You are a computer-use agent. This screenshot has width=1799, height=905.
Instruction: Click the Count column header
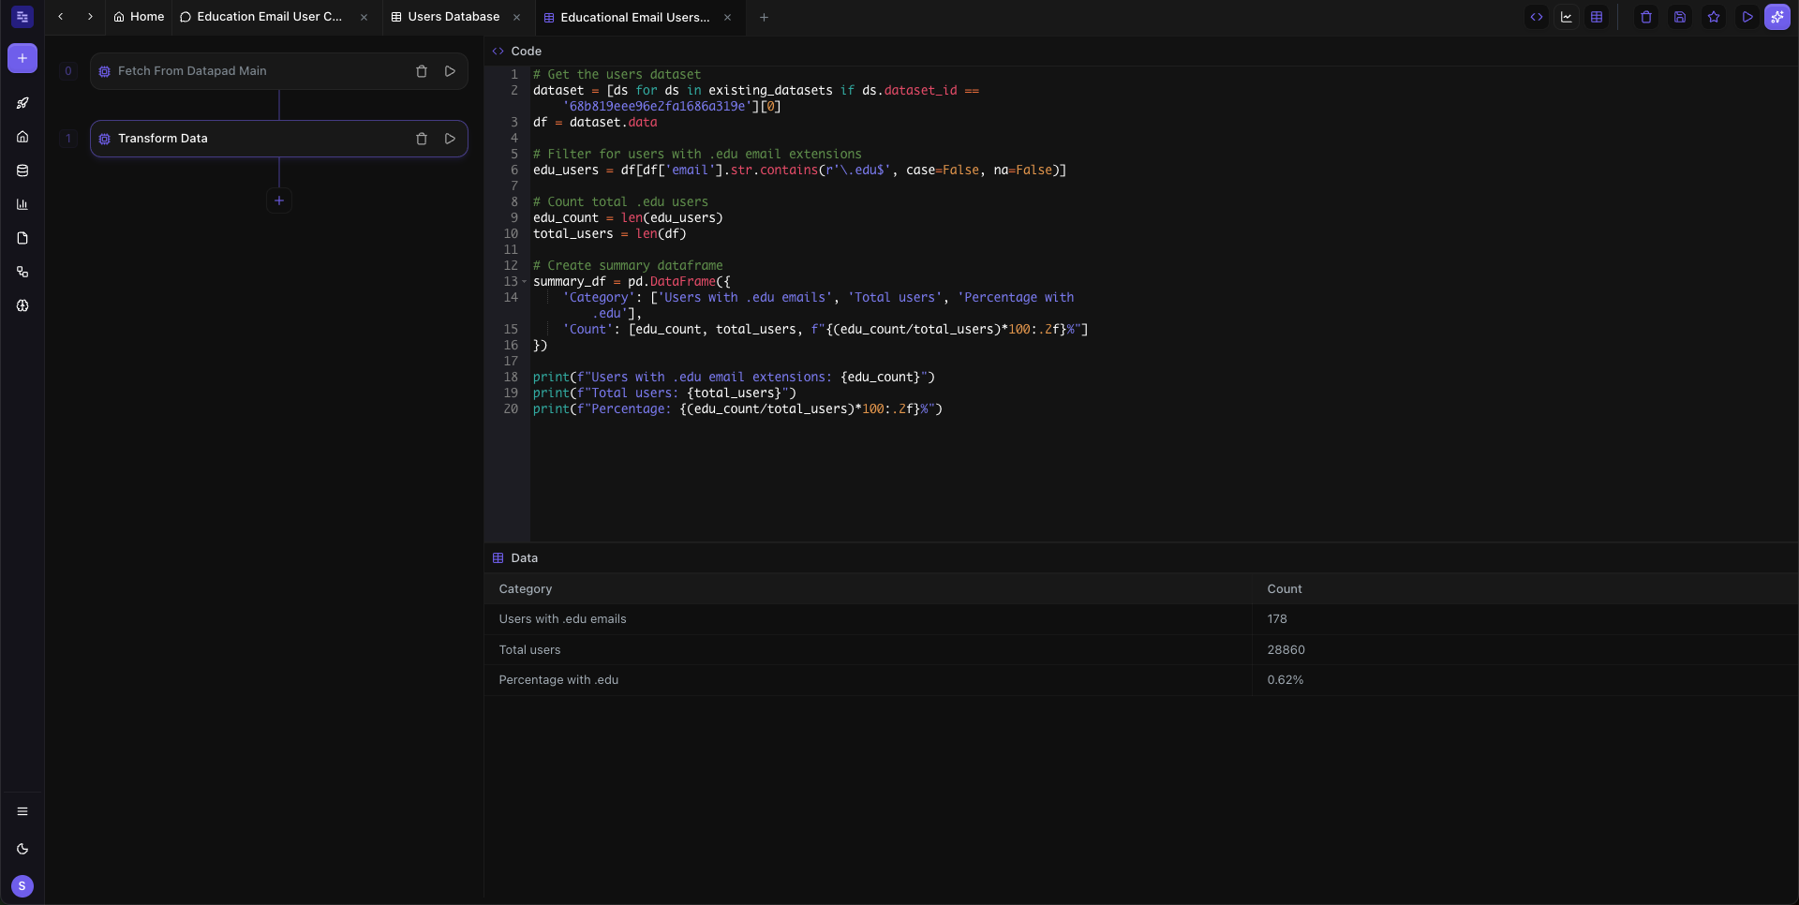tap(1525, 589)
